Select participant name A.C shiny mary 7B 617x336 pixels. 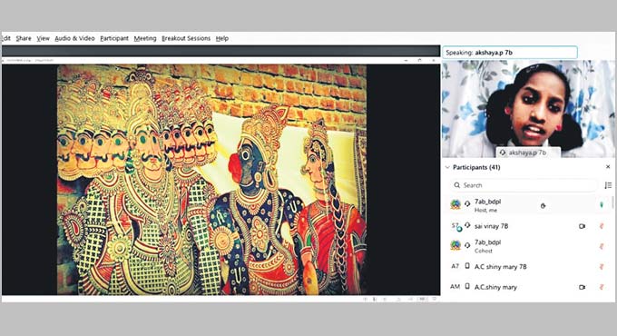[x=500, y=267]
